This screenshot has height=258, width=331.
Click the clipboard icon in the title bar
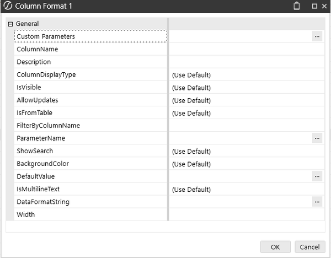tap(297, 7)
